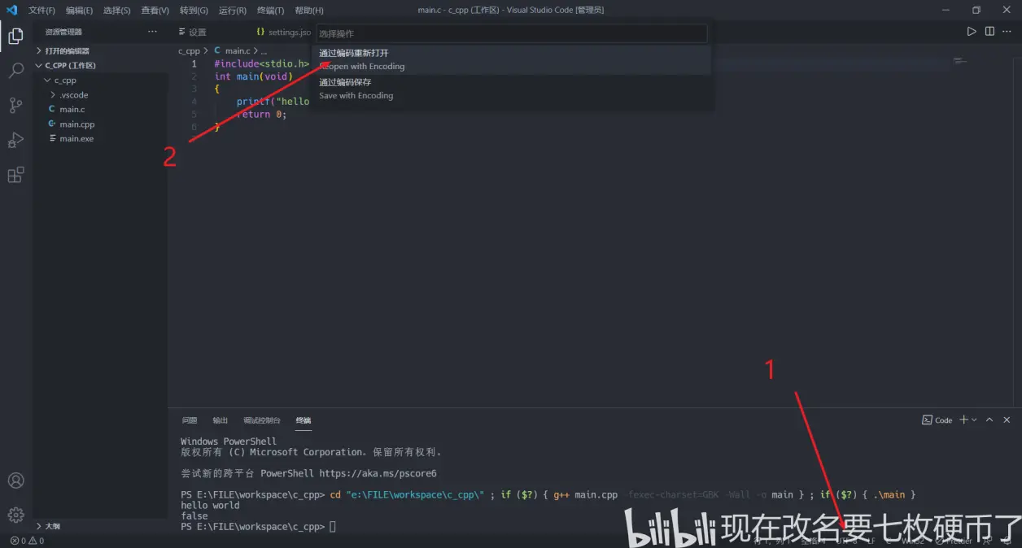Open the Explorer view in activity bar
This screenshot has height=548, width=1022.
click(15, 35)
